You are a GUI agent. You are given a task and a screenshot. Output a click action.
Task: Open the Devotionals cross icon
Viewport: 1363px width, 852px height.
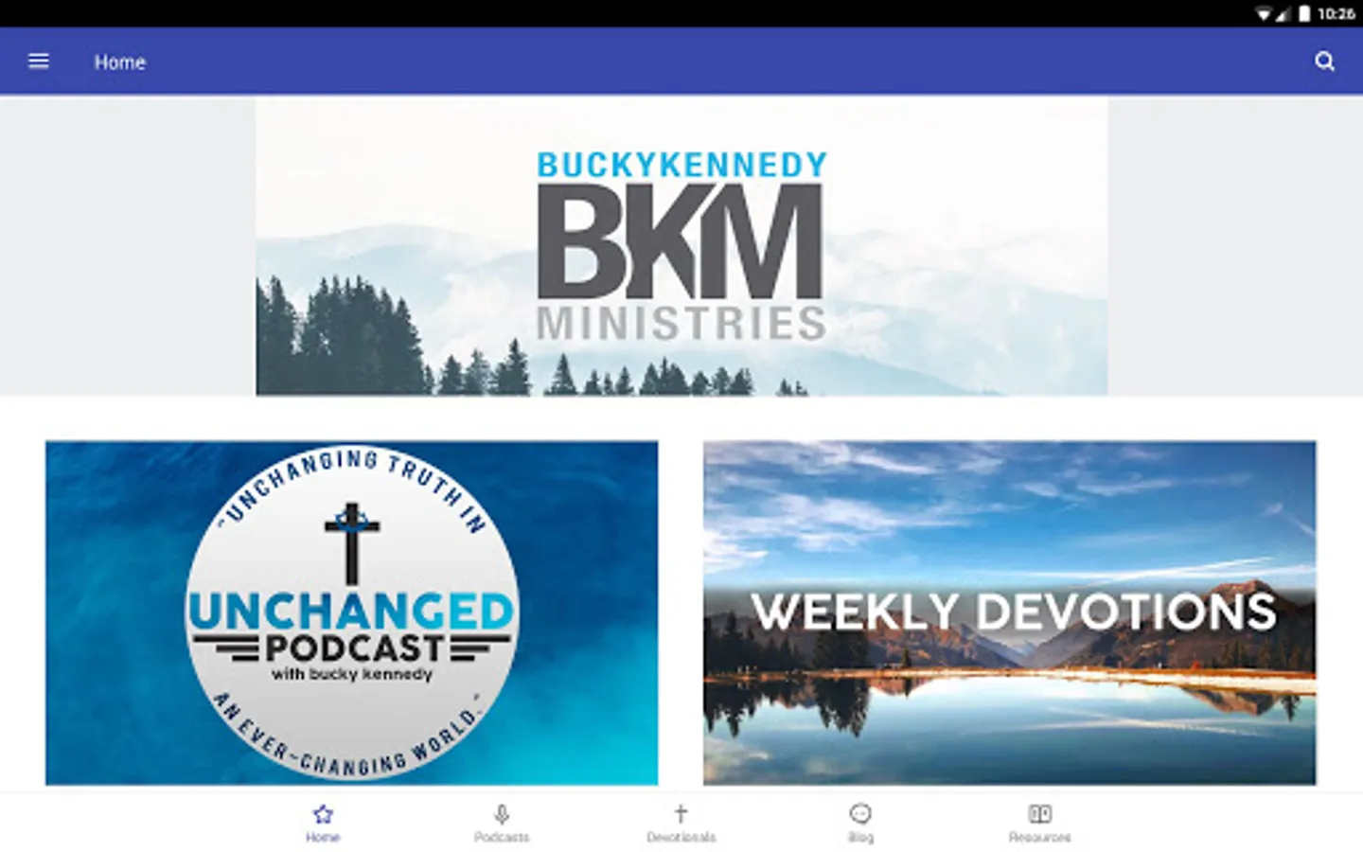click(681, 813)
